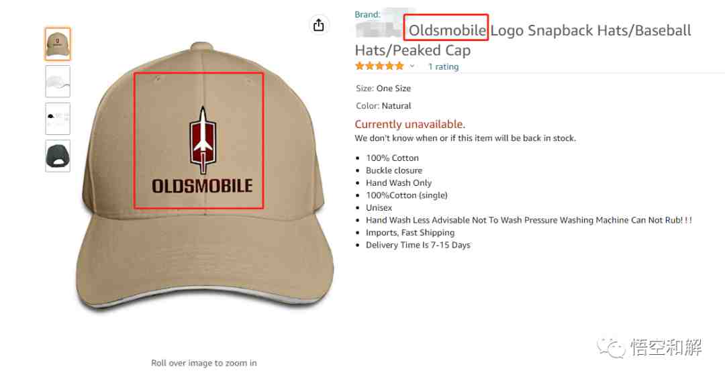Click the Currently unavailable notice
The height and width of the screenshot is (379, 725).
410,124
